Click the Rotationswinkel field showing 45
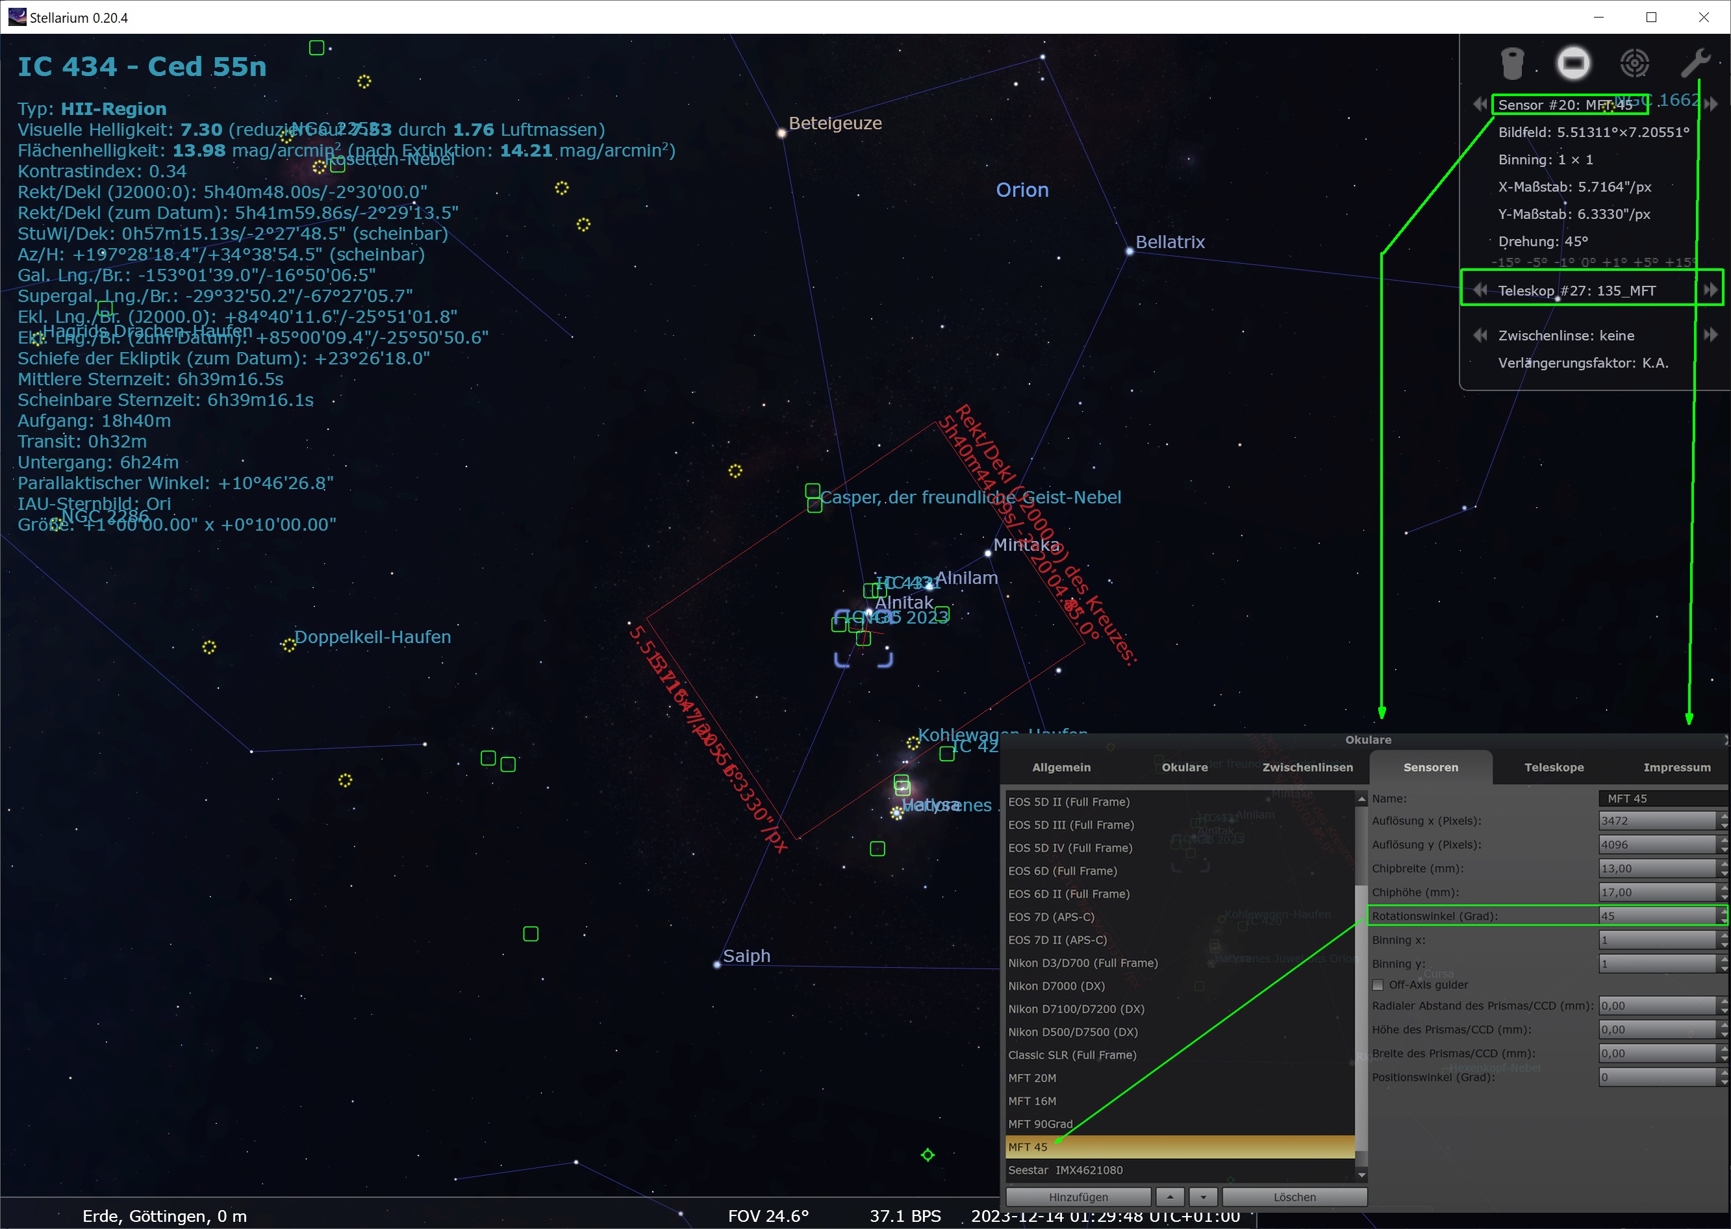The height and width of the screenshot is (1229, 1731). (1657, 916)
